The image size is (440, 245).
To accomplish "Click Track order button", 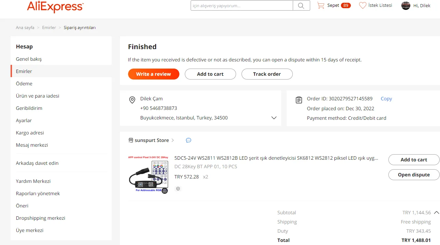I will [267, 74].
